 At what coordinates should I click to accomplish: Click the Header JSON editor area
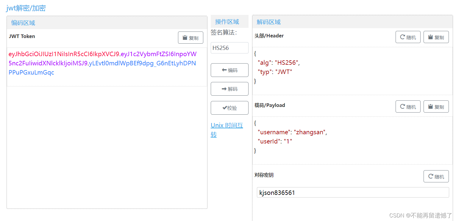pyautogui.click(x=352, y=71)
